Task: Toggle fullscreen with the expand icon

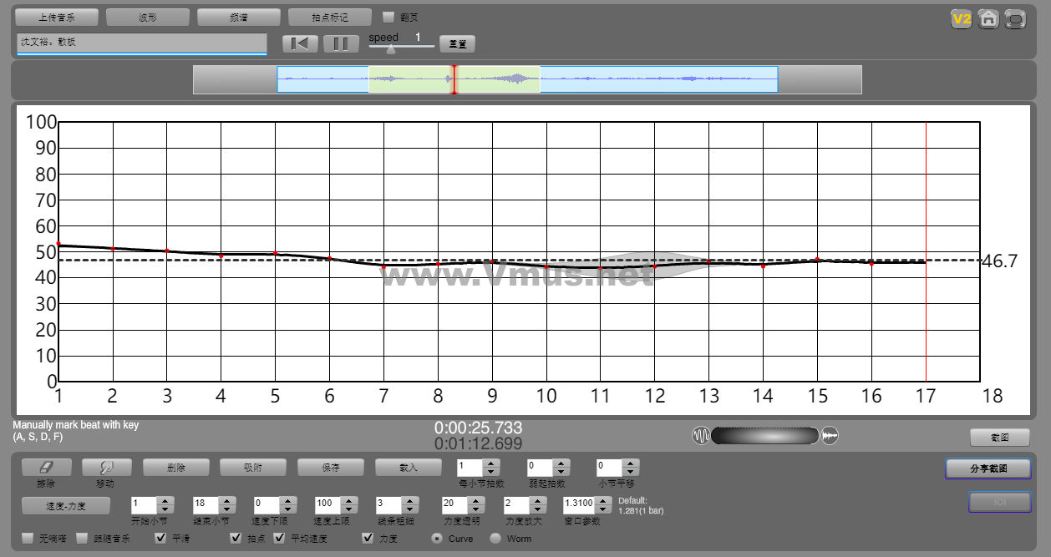Action: click(x=1015, y=18)
